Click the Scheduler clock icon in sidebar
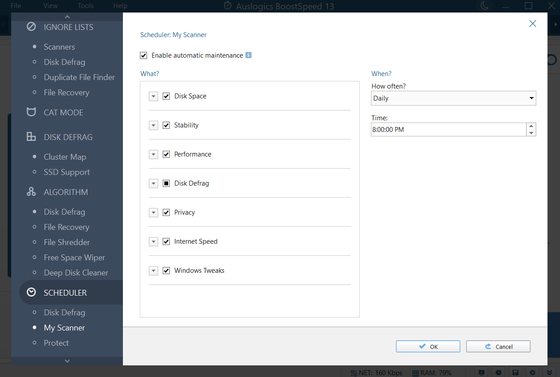This screenshot has width=560, height=377. tap(31, 292)
